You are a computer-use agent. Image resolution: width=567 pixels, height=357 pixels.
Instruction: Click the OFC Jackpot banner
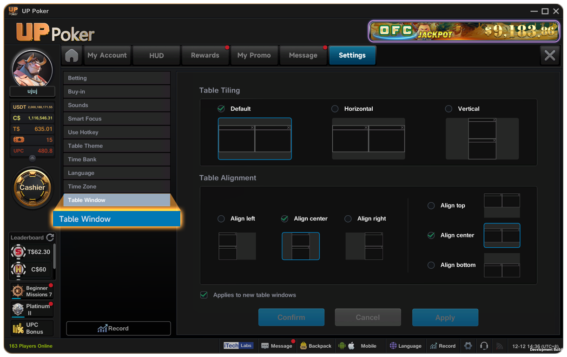pyautogui.click(x=464, y=31)
